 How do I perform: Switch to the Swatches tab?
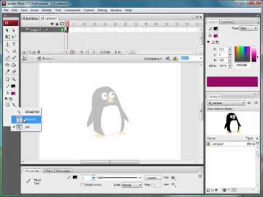[227, 22]
